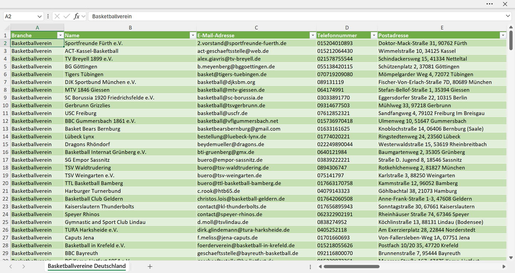Add a new sheet with the plus icon

click(150, 266)
